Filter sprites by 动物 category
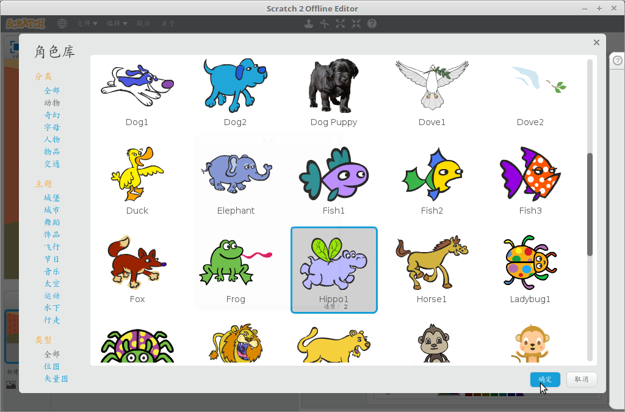Viewport: 625px width, 412px height. pyautogui.click(x=52, y=103)
